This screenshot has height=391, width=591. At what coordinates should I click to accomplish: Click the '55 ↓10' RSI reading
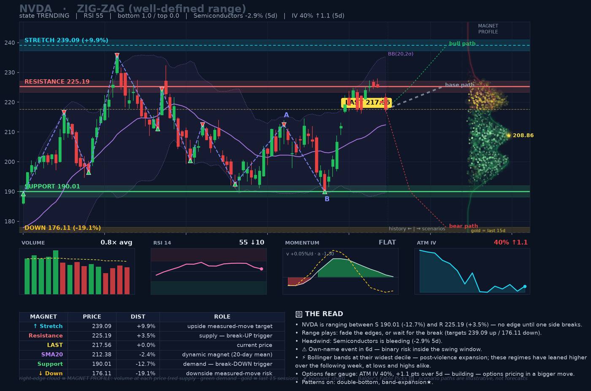coord(252,242)
